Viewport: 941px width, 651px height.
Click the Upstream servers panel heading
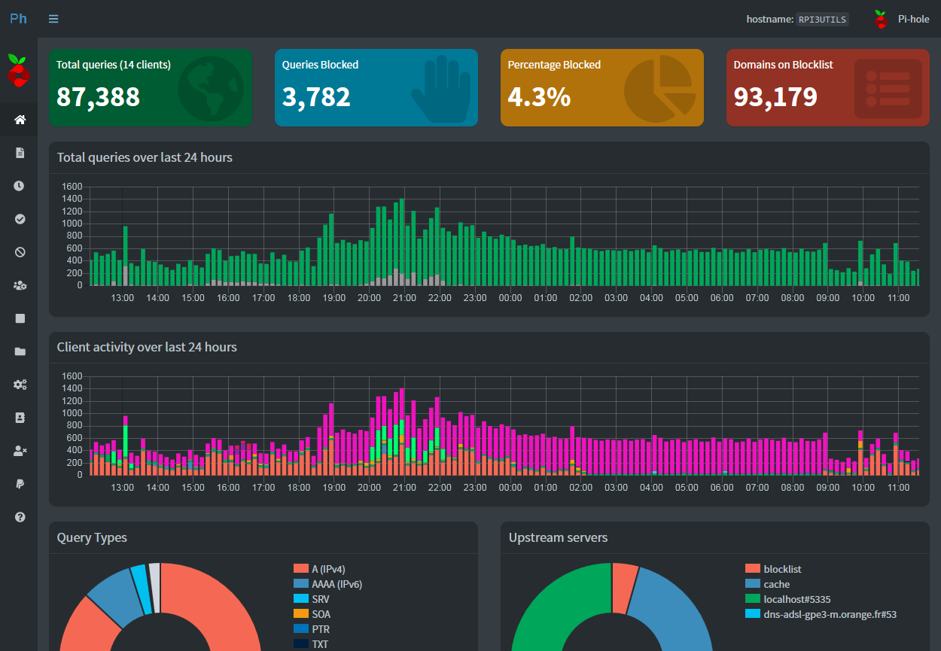pos(558,537)
